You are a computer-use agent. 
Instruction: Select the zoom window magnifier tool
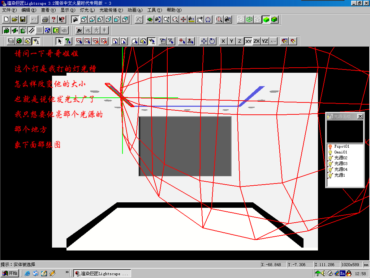tap(175, 20)
